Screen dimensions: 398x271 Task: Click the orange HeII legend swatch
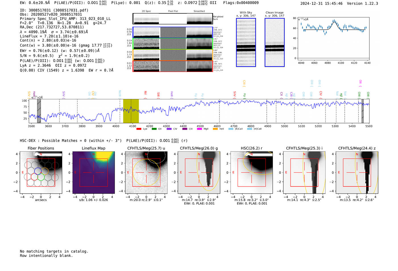[215, 129]
